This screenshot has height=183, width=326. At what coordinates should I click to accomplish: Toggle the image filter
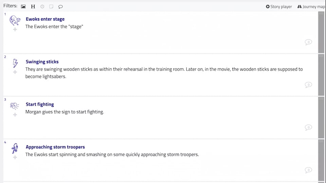(x=23, y=6)
